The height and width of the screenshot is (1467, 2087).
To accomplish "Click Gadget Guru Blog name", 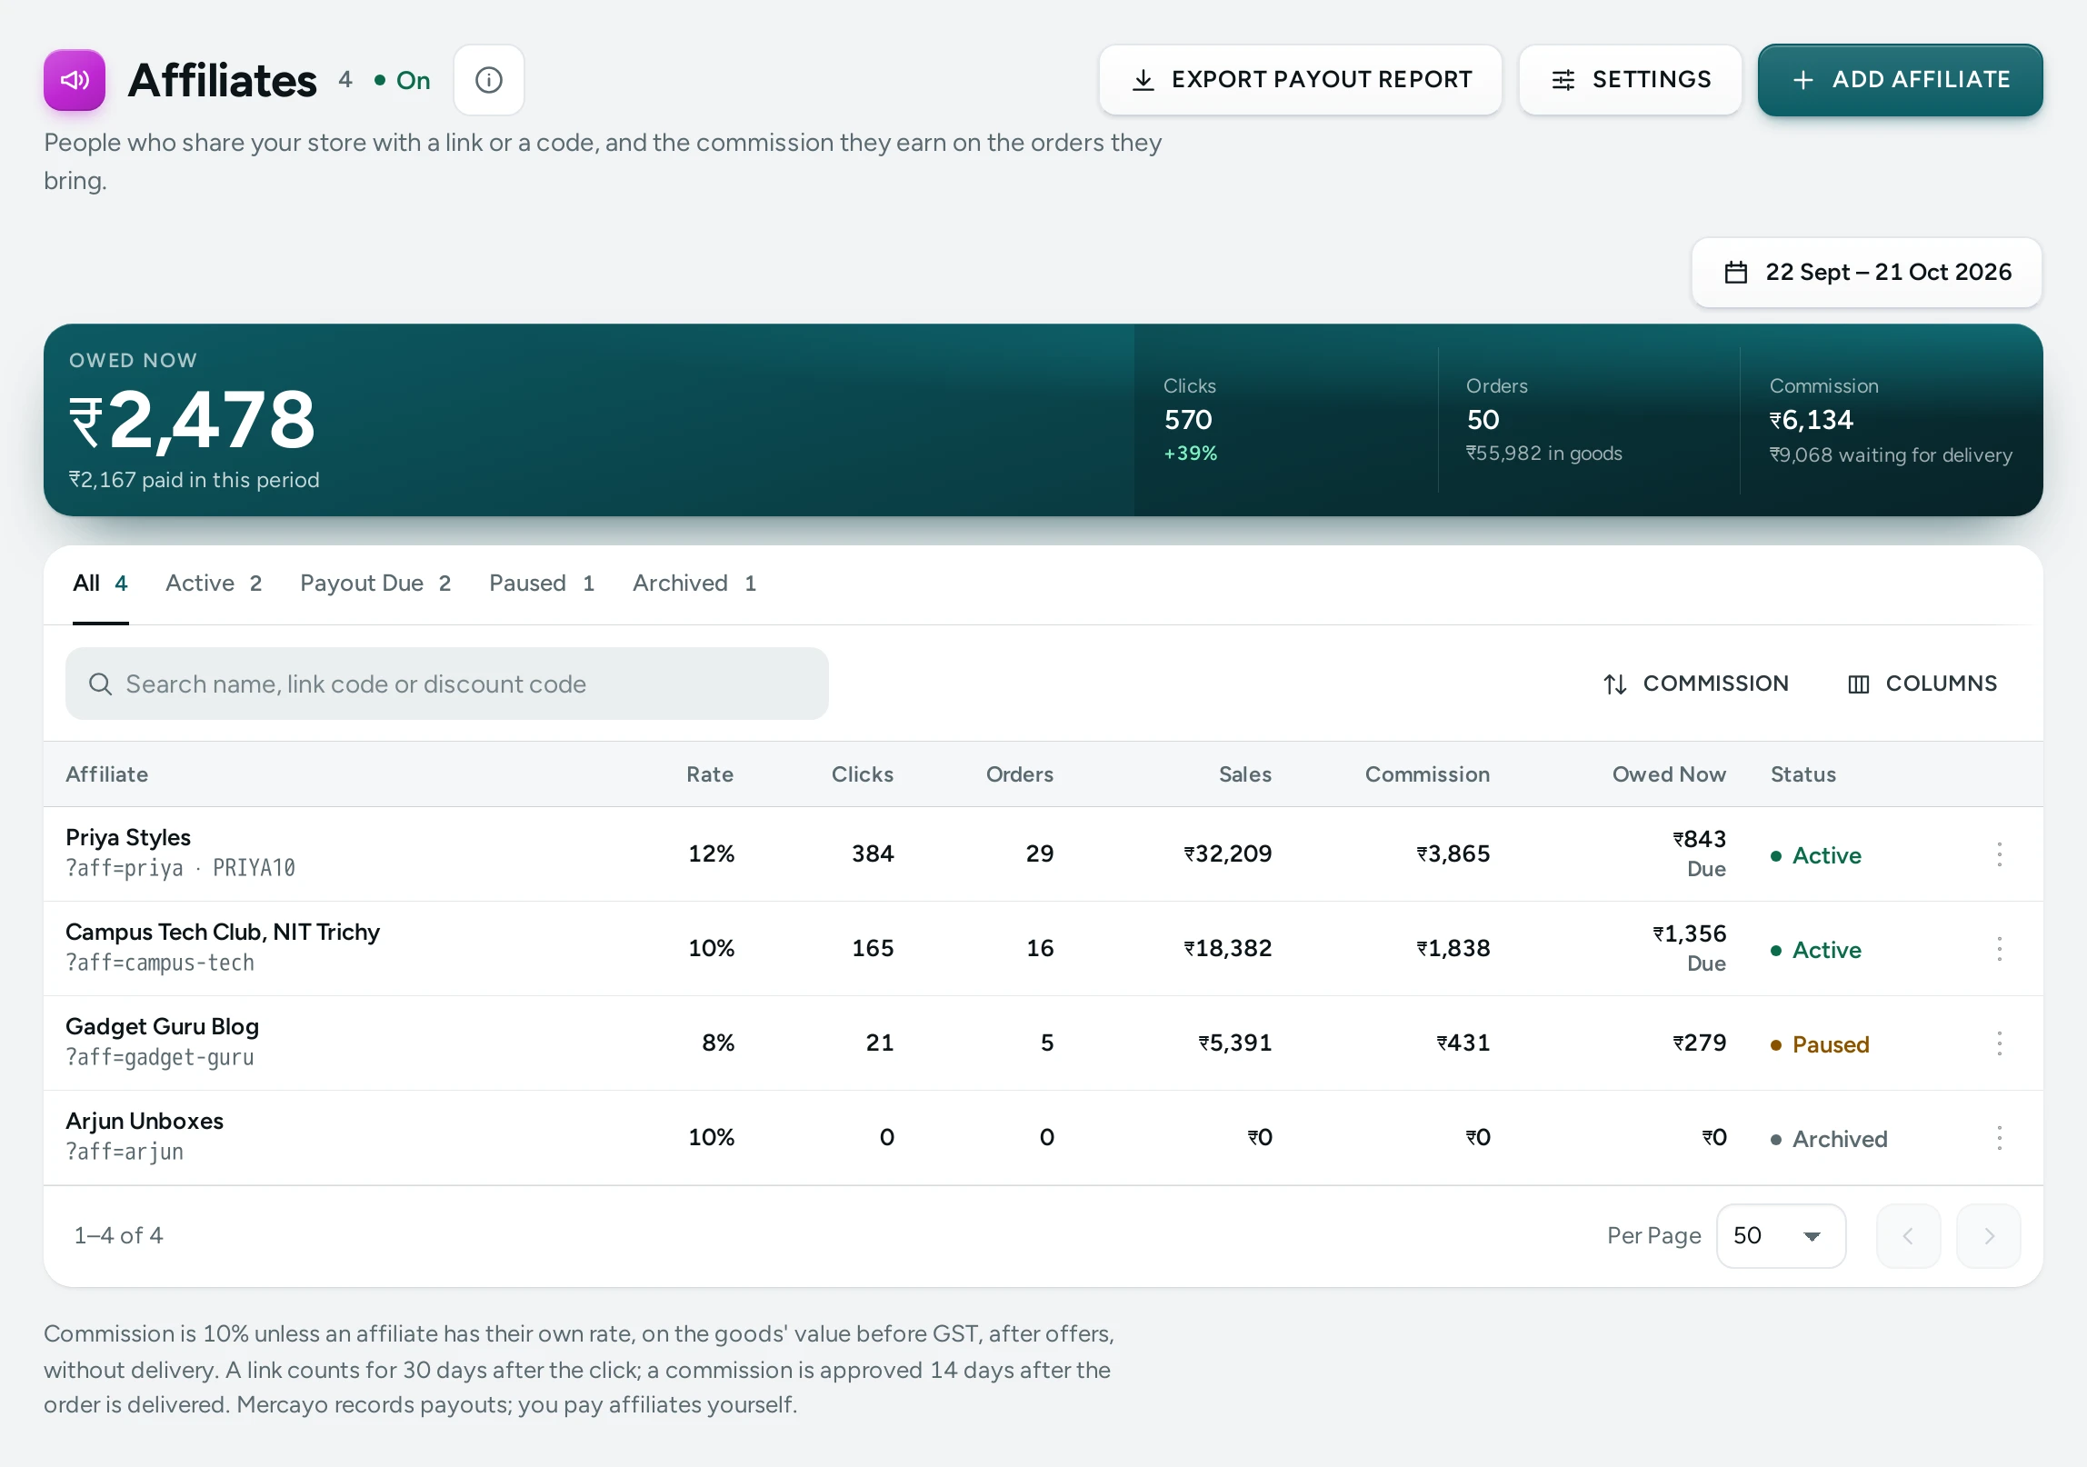I will (163, 1026).
